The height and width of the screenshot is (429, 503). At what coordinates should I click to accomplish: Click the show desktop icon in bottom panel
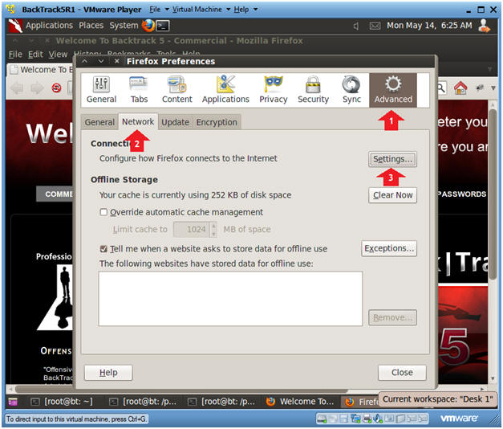point(13,402)
